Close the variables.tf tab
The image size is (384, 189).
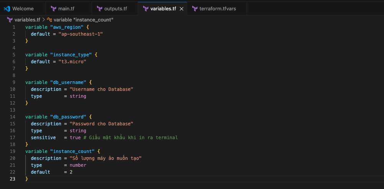[181, 8]
